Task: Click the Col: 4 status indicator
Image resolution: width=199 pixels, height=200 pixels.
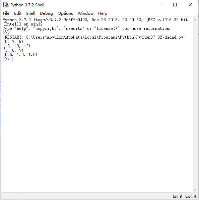Action: point(191,196)
